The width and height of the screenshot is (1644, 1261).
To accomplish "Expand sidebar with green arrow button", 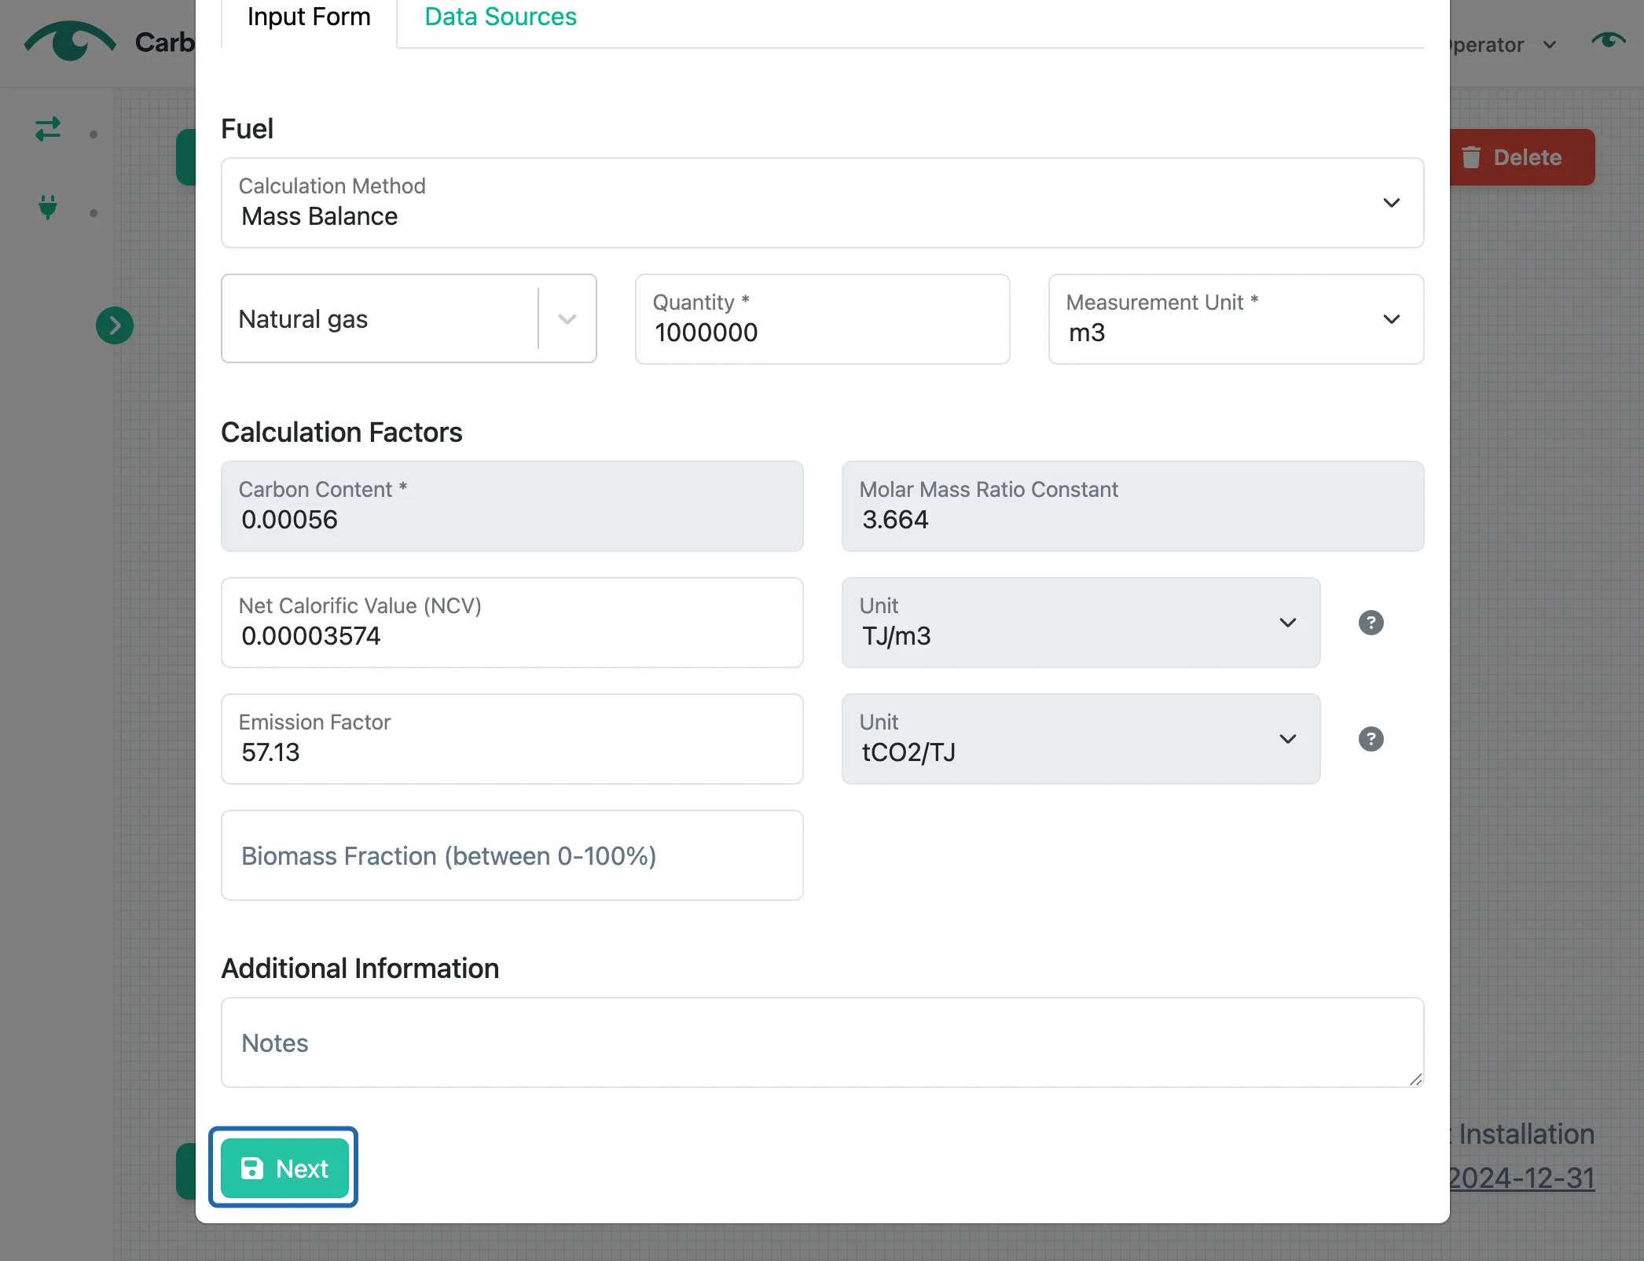I will (115, 325).
